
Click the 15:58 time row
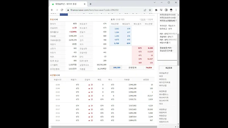(x=102, y=85)
